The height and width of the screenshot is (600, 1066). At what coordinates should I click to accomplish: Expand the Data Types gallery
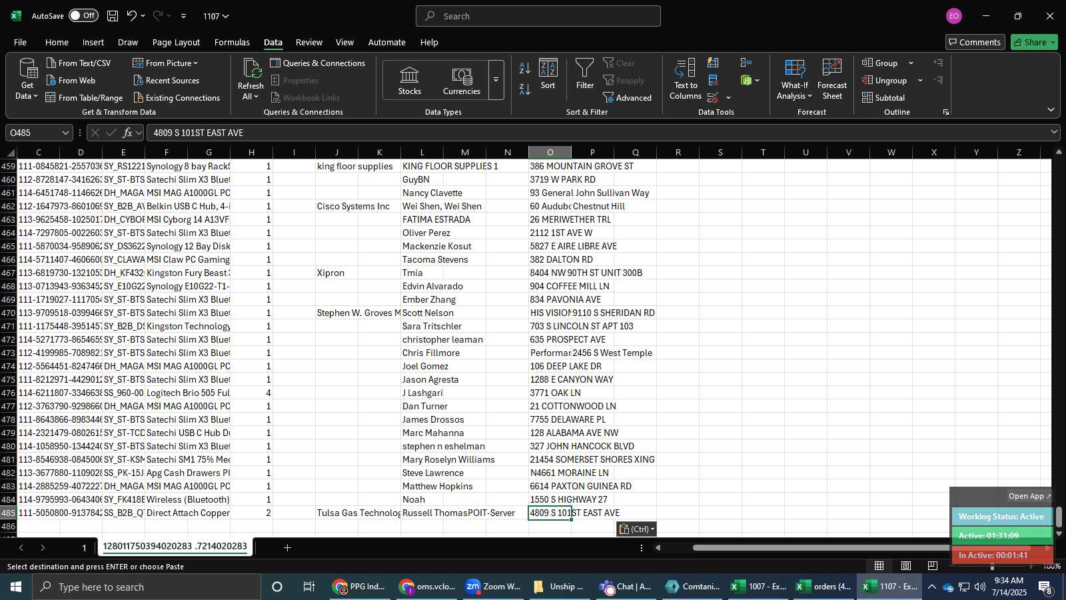(496, 80)
